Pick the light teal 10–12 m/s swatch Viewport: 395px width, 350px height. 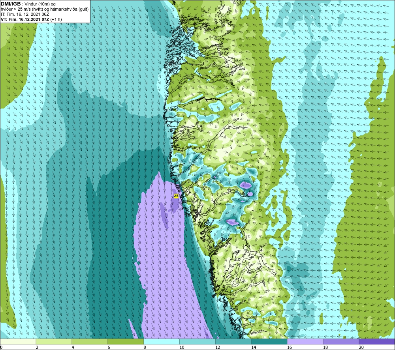pos(197,341)
